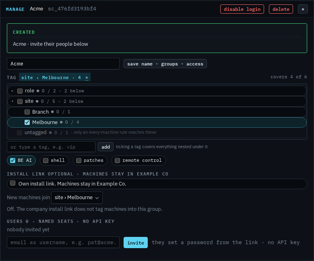Save name, groups and access

[165, 64]
